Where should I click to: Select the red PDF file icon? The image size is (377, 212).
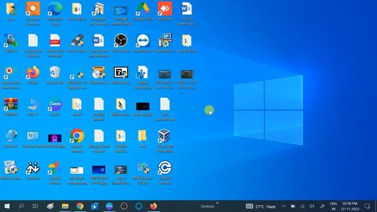point(55,45)
